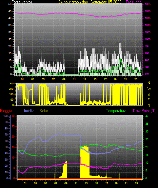Click '995' on the pressure axis
Viewport: 158px width, 188px height.
tap(147, 46)
